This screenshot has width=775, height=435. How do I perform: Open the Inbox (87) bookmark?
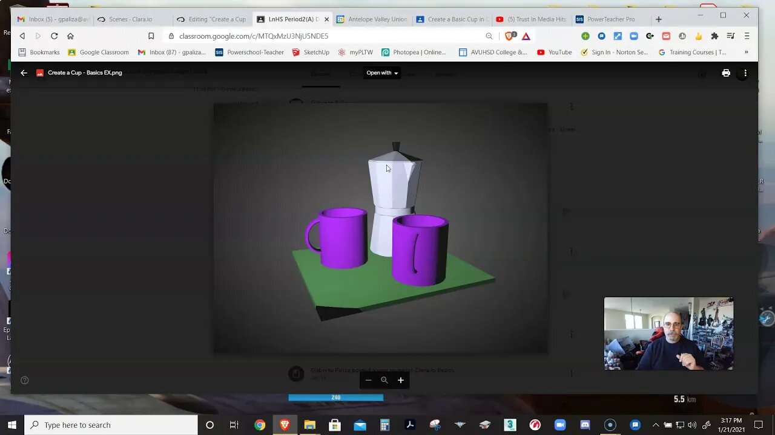(x=171, y=53)
